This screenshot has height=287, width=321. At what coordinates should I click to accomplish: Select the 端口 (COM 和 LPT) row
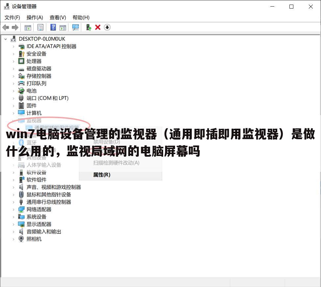click(47, 98)
